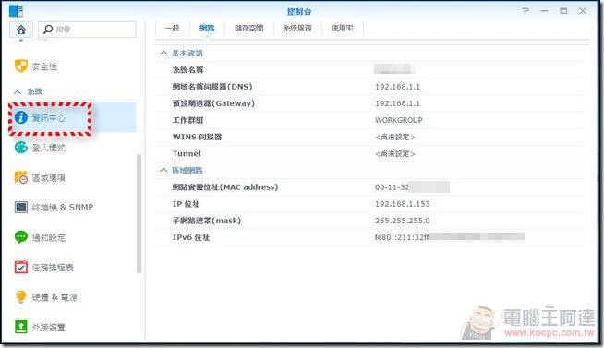Collapse the Local Network (區域網路) section
This screenshot has width=604, height=348.
[x=163, y=170]
